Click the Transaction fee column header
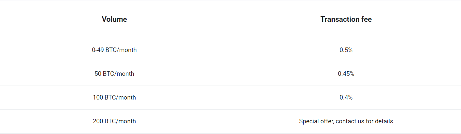461x134 pixels. 346,19
